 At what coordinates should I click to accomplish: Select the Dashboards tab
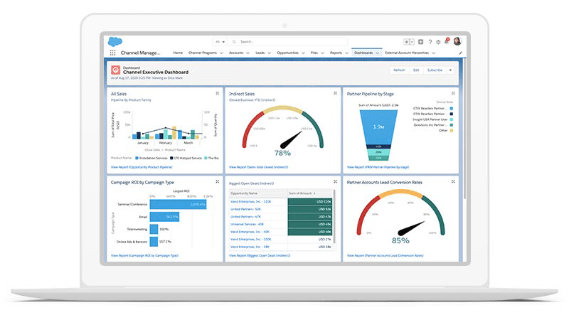[363, 53]
